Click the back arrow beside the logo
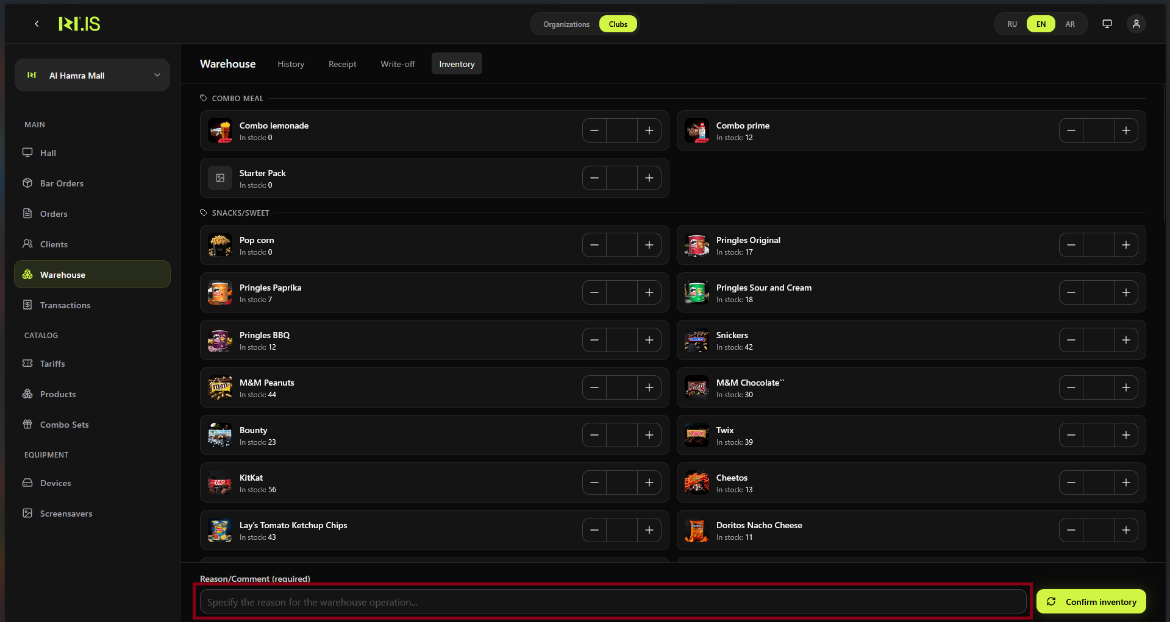 point(37,24)
